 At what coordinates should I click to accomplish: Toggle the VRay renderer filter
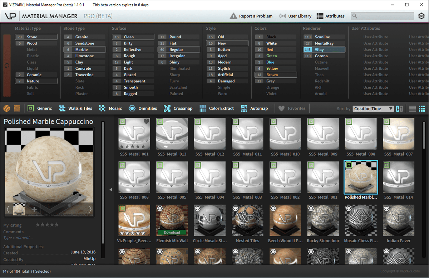324,49
